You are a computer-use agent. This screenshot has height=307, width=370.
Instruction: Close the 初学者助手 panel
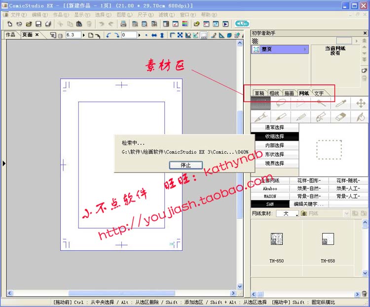pos(365,33)
